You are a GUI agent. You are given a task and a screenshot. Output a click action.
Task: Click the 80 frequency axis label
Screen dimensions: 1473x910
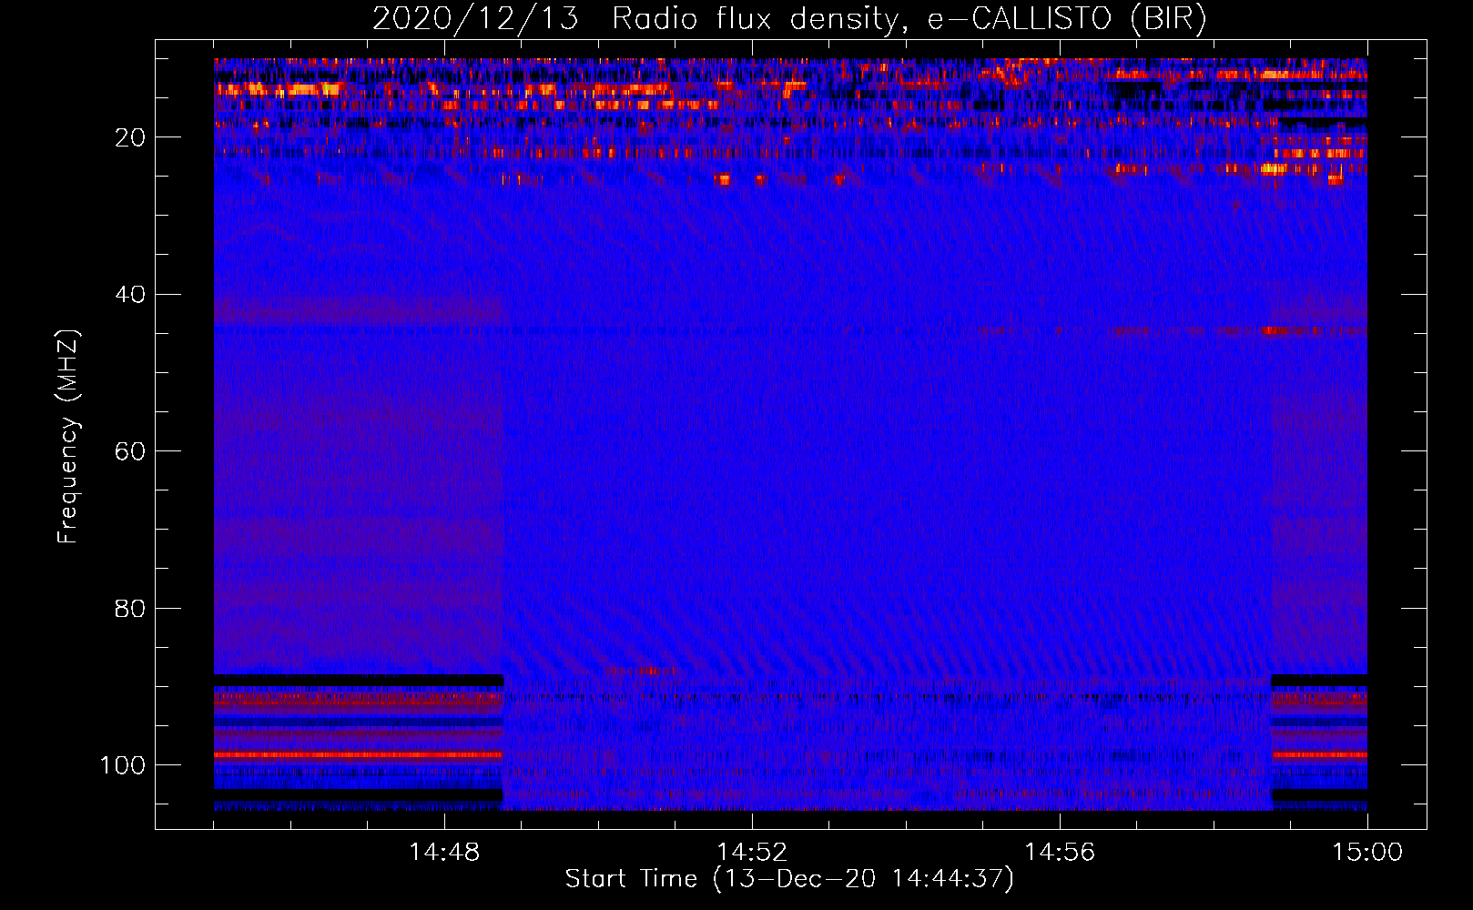click(x=130, y=608)
